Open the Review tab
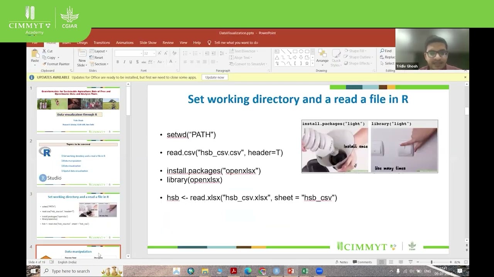 pyautogui.click(x=168, y=43)
